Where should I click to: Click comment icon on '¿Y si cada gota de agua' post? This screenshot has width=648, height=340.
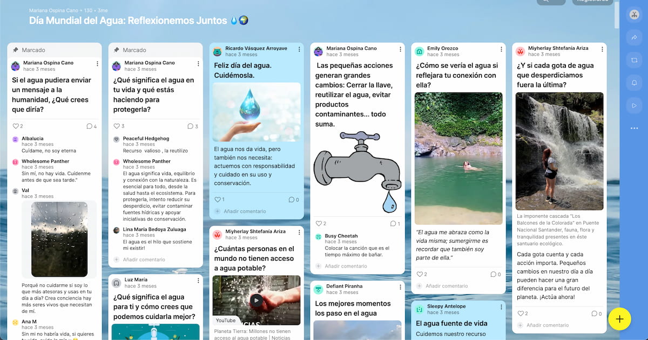tap(594, 313)
